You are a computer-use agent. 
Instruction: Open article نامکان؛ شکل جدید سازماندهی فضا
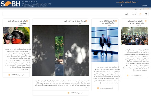tap(107, 22)
